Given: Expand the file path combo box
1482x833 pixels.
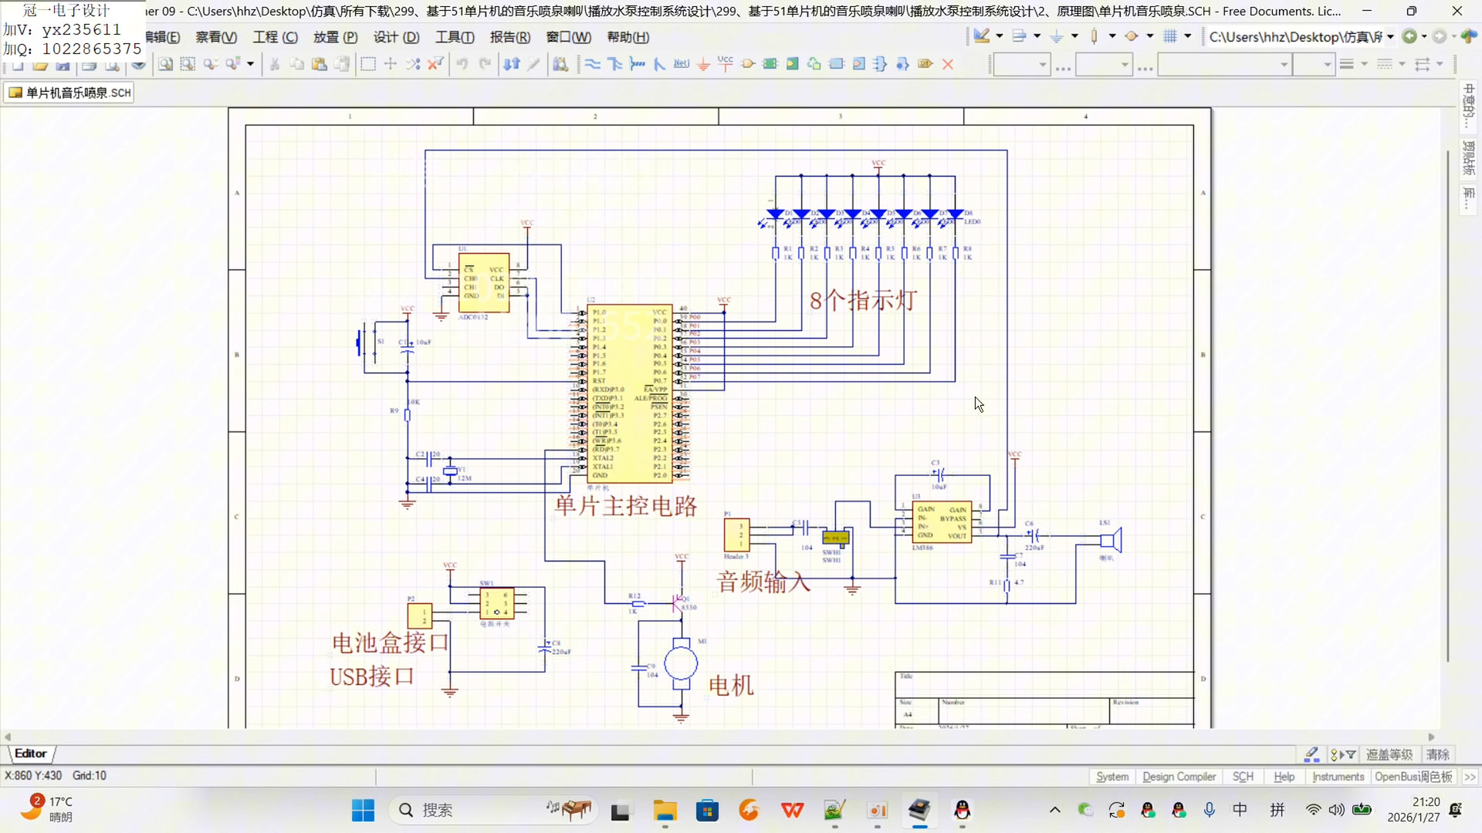Looking at the screenshot, I should pos(1390,36).
